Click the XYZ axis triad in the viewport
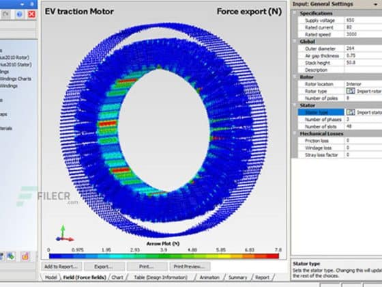The image size is (382, 287). 64,234
